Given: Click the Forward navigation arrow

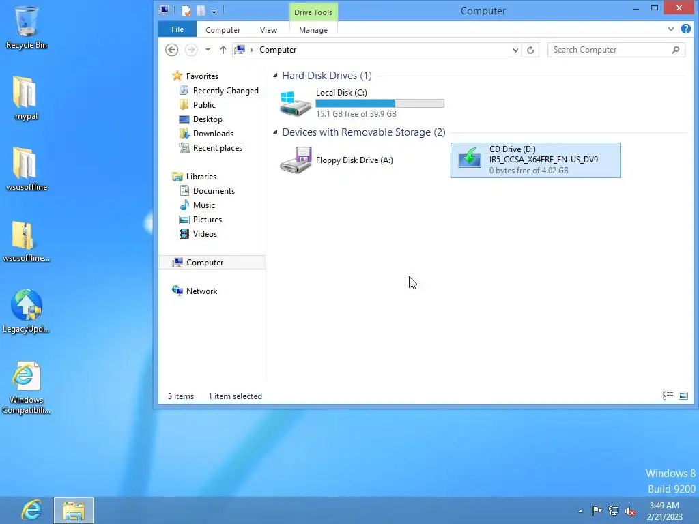Looking at the screenshot, I should [191, 49].
